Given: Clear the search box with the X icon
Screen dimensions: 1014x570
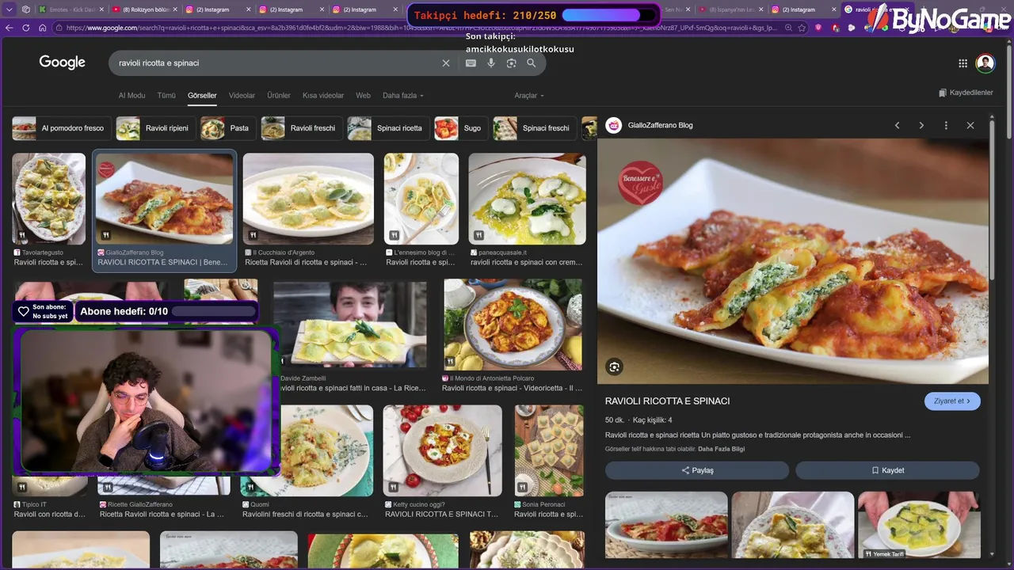Looking at the screenshot, I should point(445,63).
